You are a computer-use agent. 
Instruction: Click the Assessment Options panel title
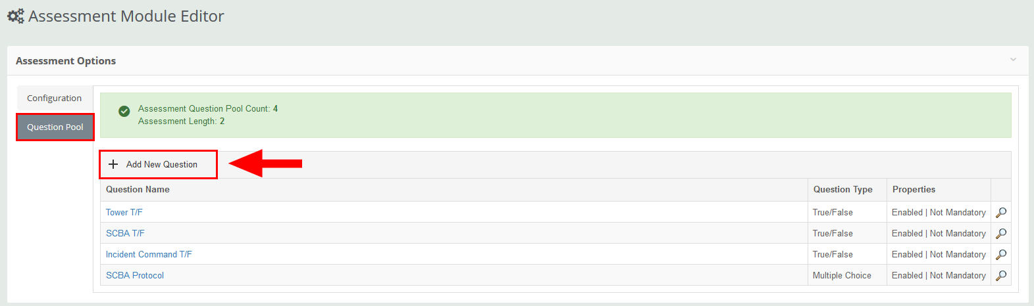66,61
